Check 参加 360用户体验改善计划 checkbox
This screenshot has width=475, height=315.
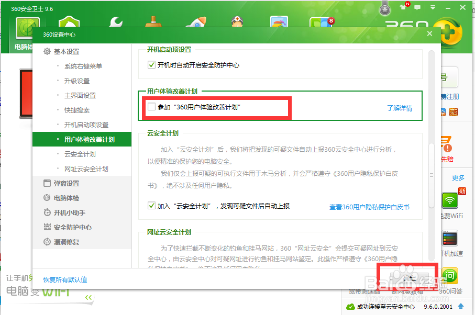[151, 107]
